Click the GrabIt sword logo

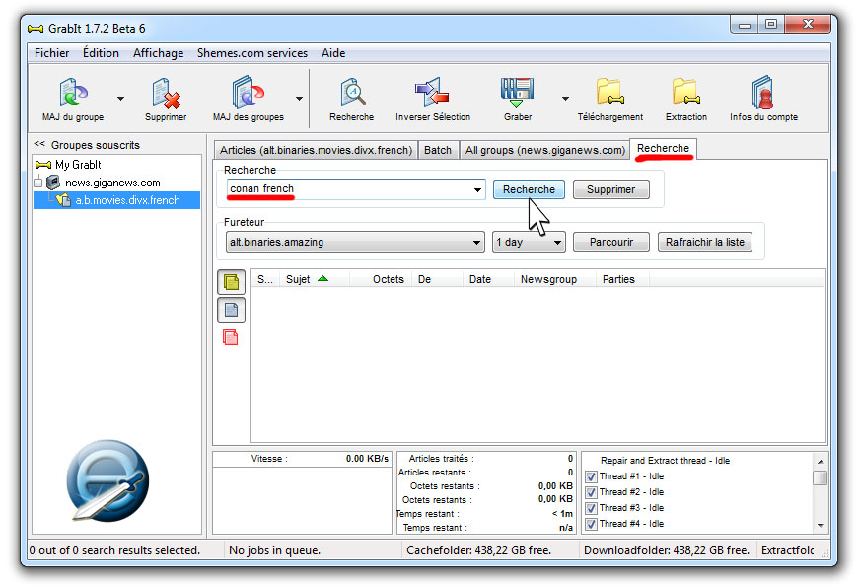[x=107, y=480]
